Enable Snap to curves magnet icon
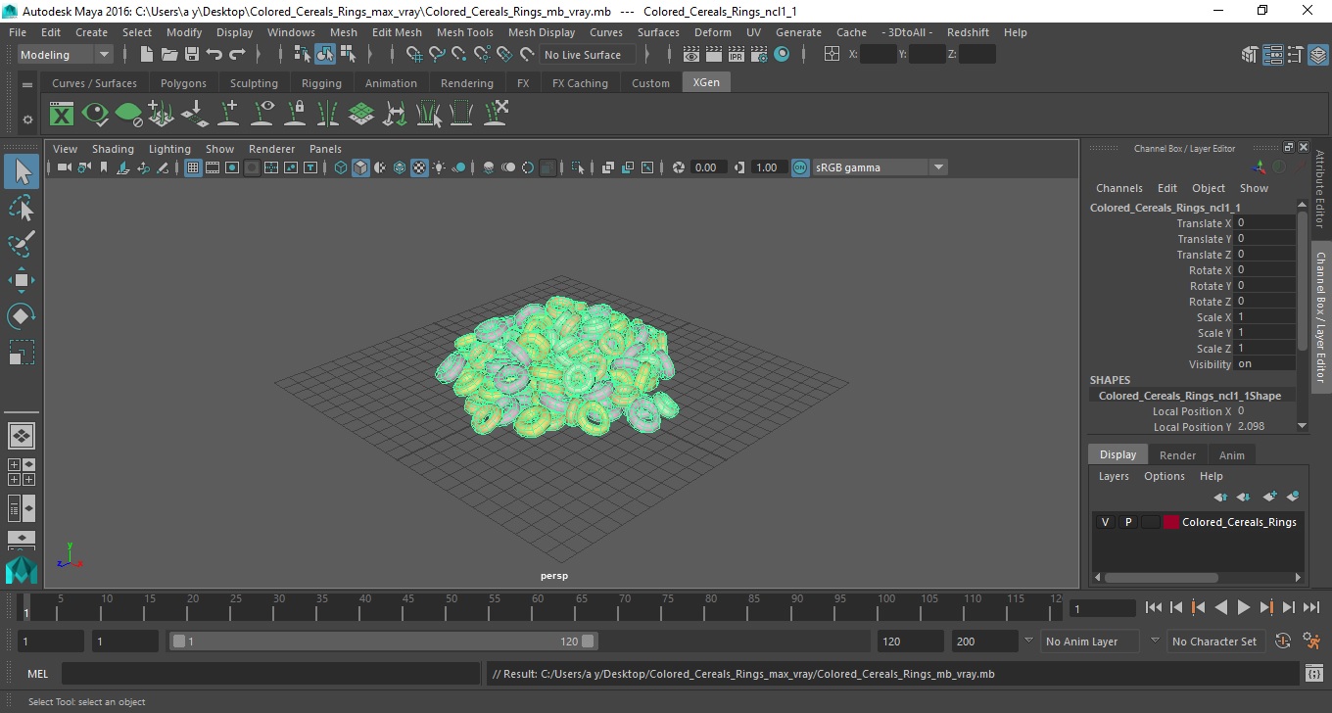This screenshot has height=713, width=1332. click(436, 55)
